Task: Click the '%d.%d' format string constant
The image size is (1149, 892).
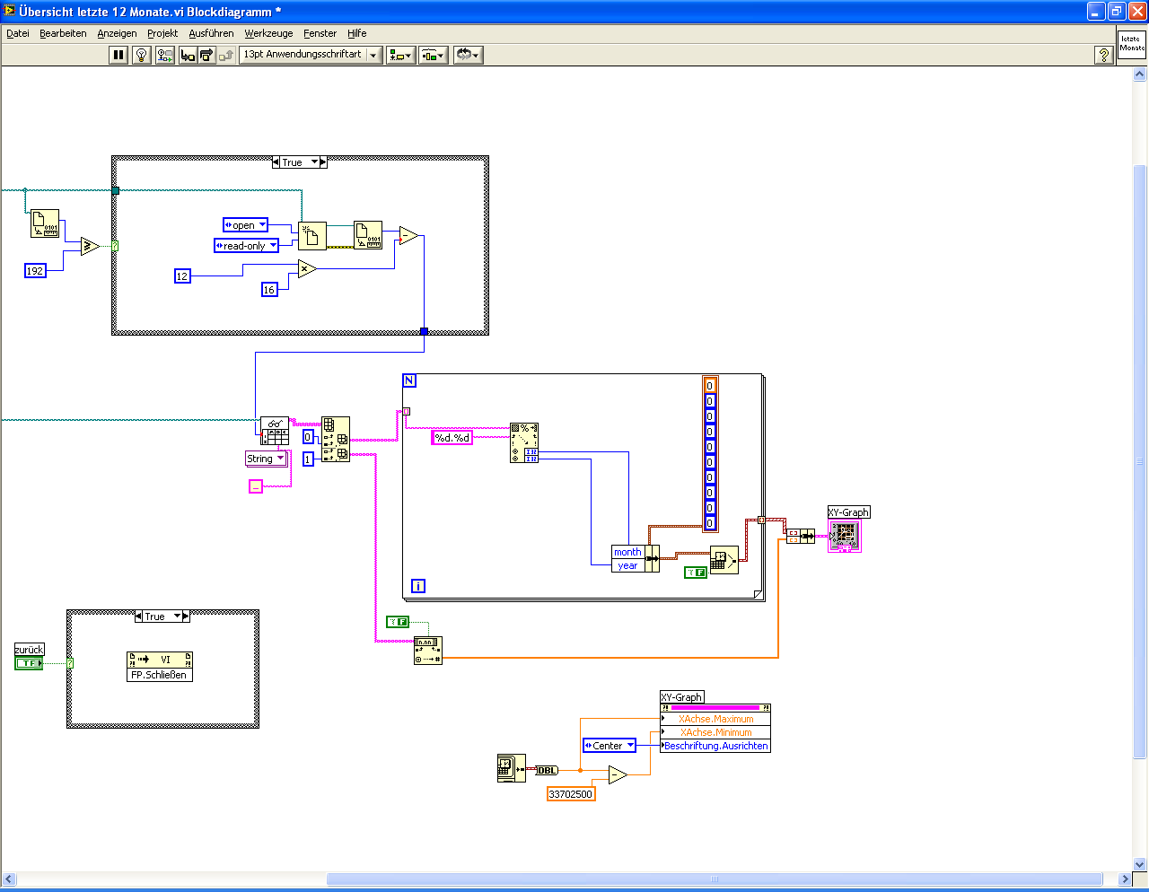Action: coord(452,438)
